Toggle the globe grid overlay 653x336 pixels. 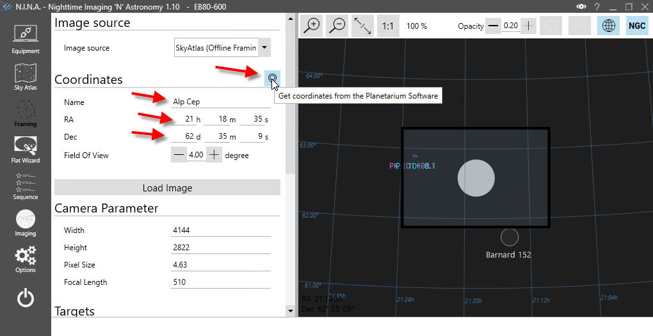pyautogui.click(x=608, y=26)
